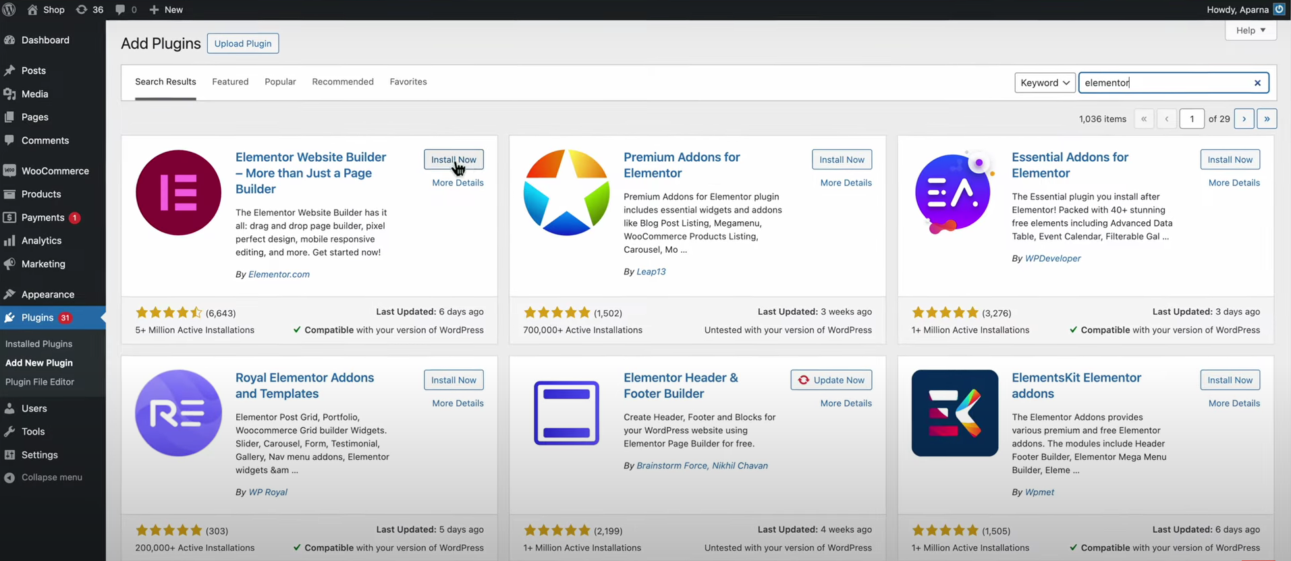Install the Elementor Website Builder plugin
The width and height of the screenshot is (1291, 561).
pyautogui.click(x=454, y=160)
